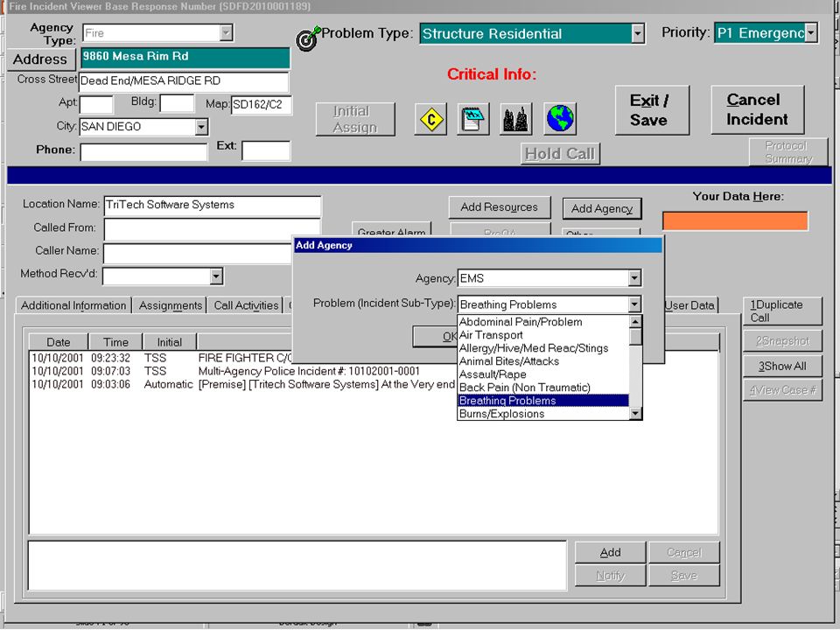
Task: Click the Apt input field
Action: [96, 104]
